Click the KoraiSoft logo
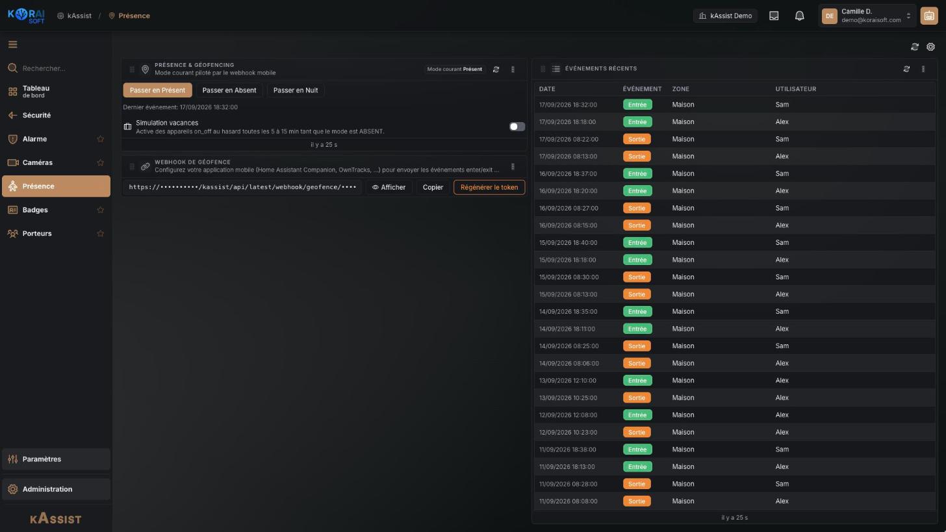This screenshot has height=532, width=946. click(26, 16)
